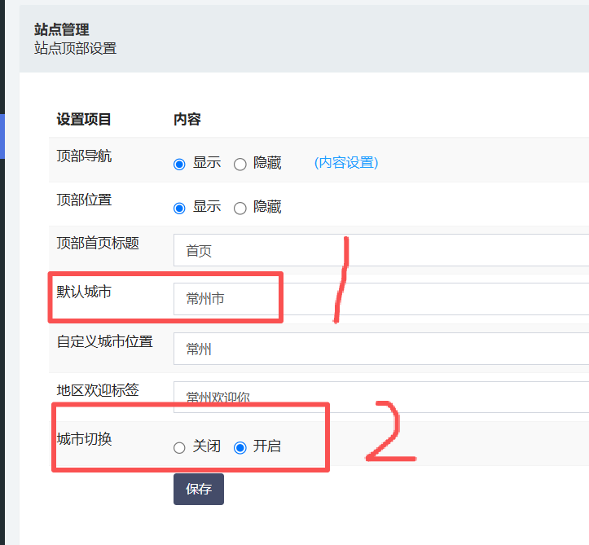Image resolution: width=589 pixels, height=545 pixels.
Task: Click the 站点管理 page heading
Action: [x=62, y=30]
